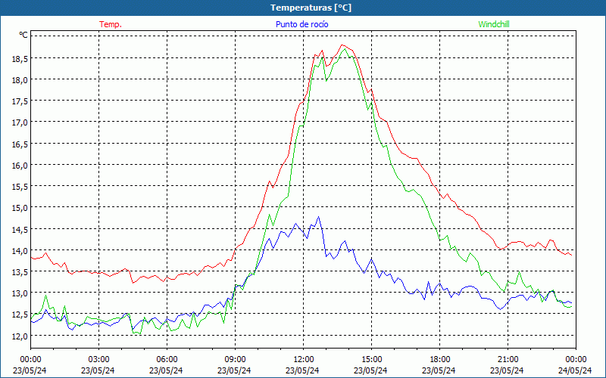Click the 24/05/24 date label
Viewport: 606px width, 378px height.
pos(575,370)
